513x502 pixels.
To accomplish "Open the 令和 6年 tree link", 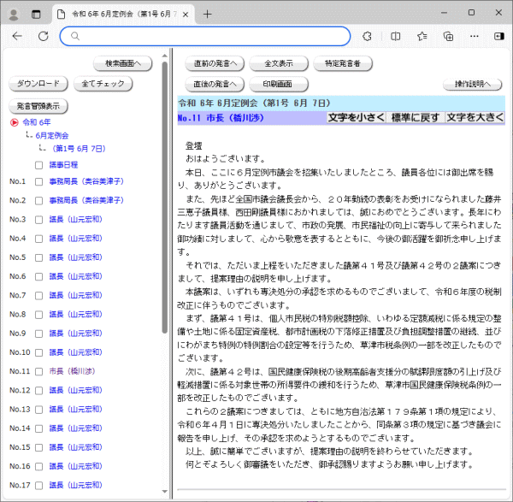I will (x=37, y=122).
